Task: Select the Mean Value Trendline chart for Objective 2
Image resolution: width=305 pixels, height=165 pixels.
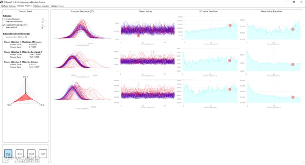Action: click(270, 62)
